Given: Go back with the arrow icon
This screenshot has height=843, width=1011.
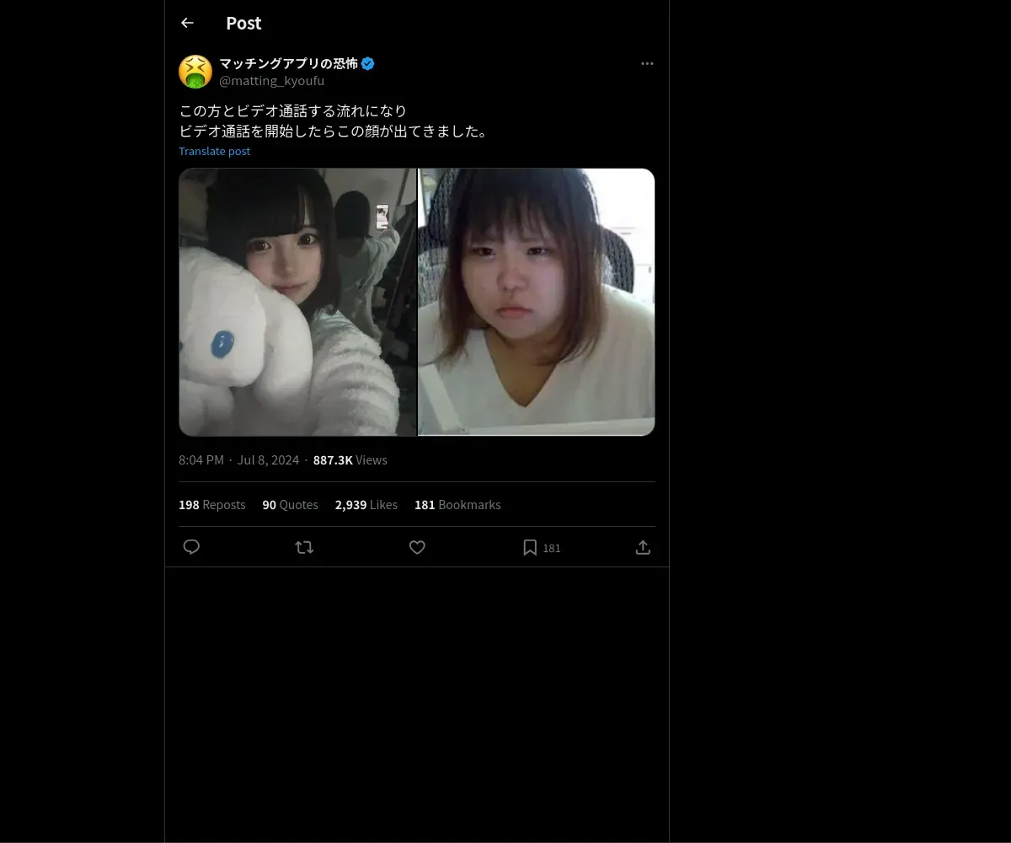Looking at the screenshot, I should 187,23.
